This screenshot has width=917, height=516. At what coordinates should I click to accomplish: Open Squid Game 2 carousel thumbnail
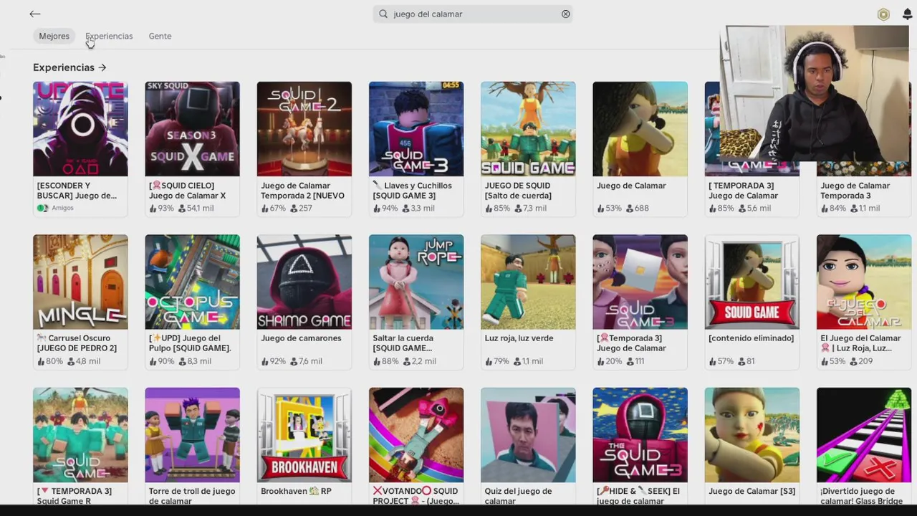point(304,129)
